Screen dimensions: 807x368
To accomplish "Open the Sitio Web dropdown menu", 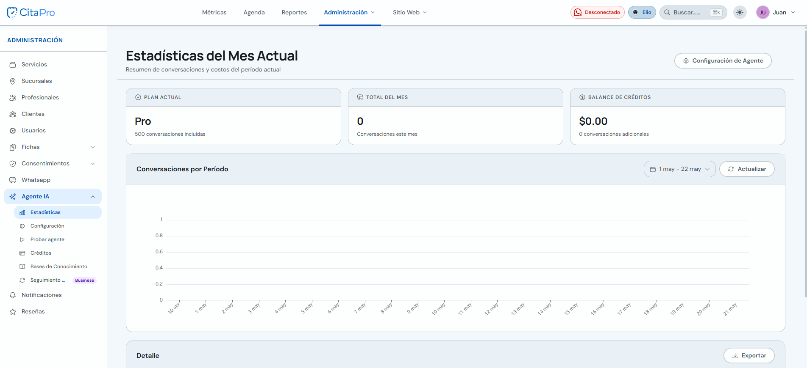I will click(409, 12).
